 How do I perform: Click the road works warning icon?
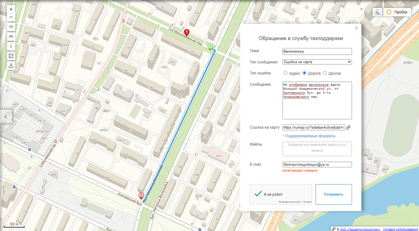click(377, 11)
